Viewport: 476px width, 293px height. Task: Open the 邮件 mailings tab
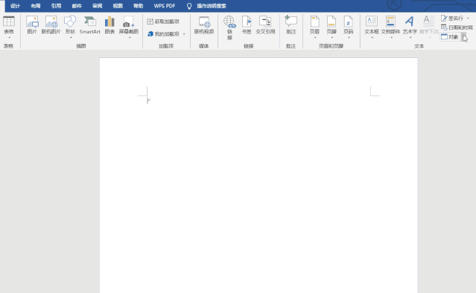77,6
